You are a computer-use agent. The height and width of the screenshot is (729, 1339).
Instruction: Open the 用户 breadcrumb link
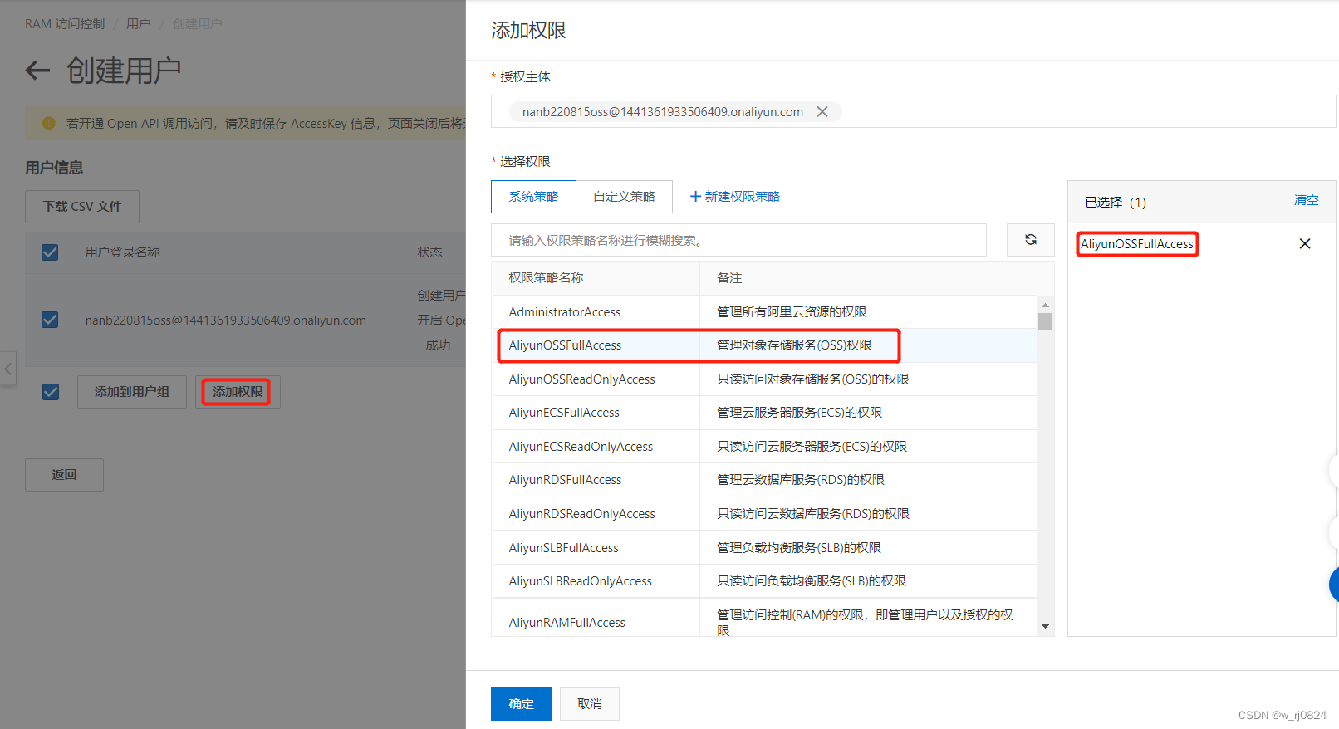pyautogui.click(x=139, y=24)
